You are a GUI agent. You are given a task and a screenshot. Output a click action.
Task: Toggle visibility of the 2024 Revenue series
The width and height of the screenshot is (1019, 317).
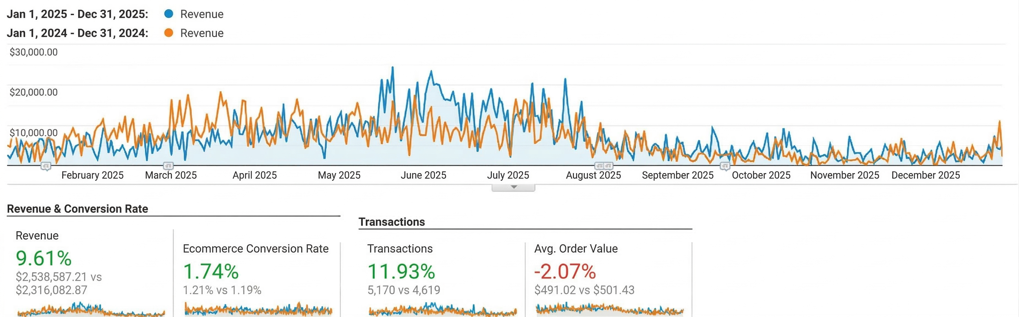coord(202,33)
